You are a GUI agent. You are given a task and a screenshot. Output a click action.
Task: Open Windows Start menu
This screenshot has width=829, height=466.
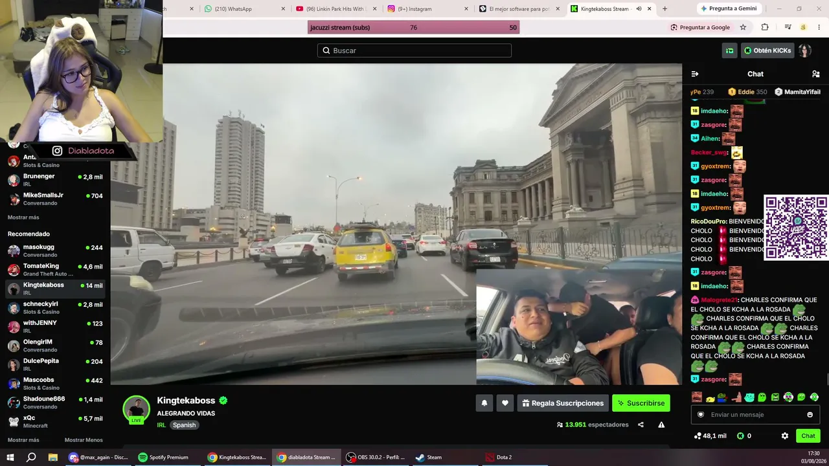click(10, 457)
